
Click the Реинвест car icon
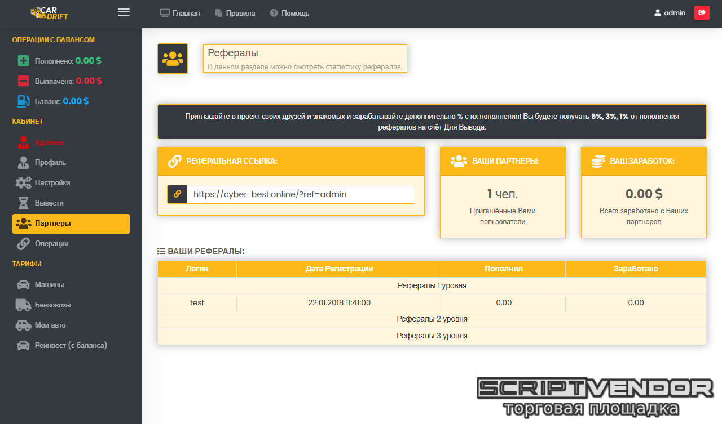(x=23, y=345)
